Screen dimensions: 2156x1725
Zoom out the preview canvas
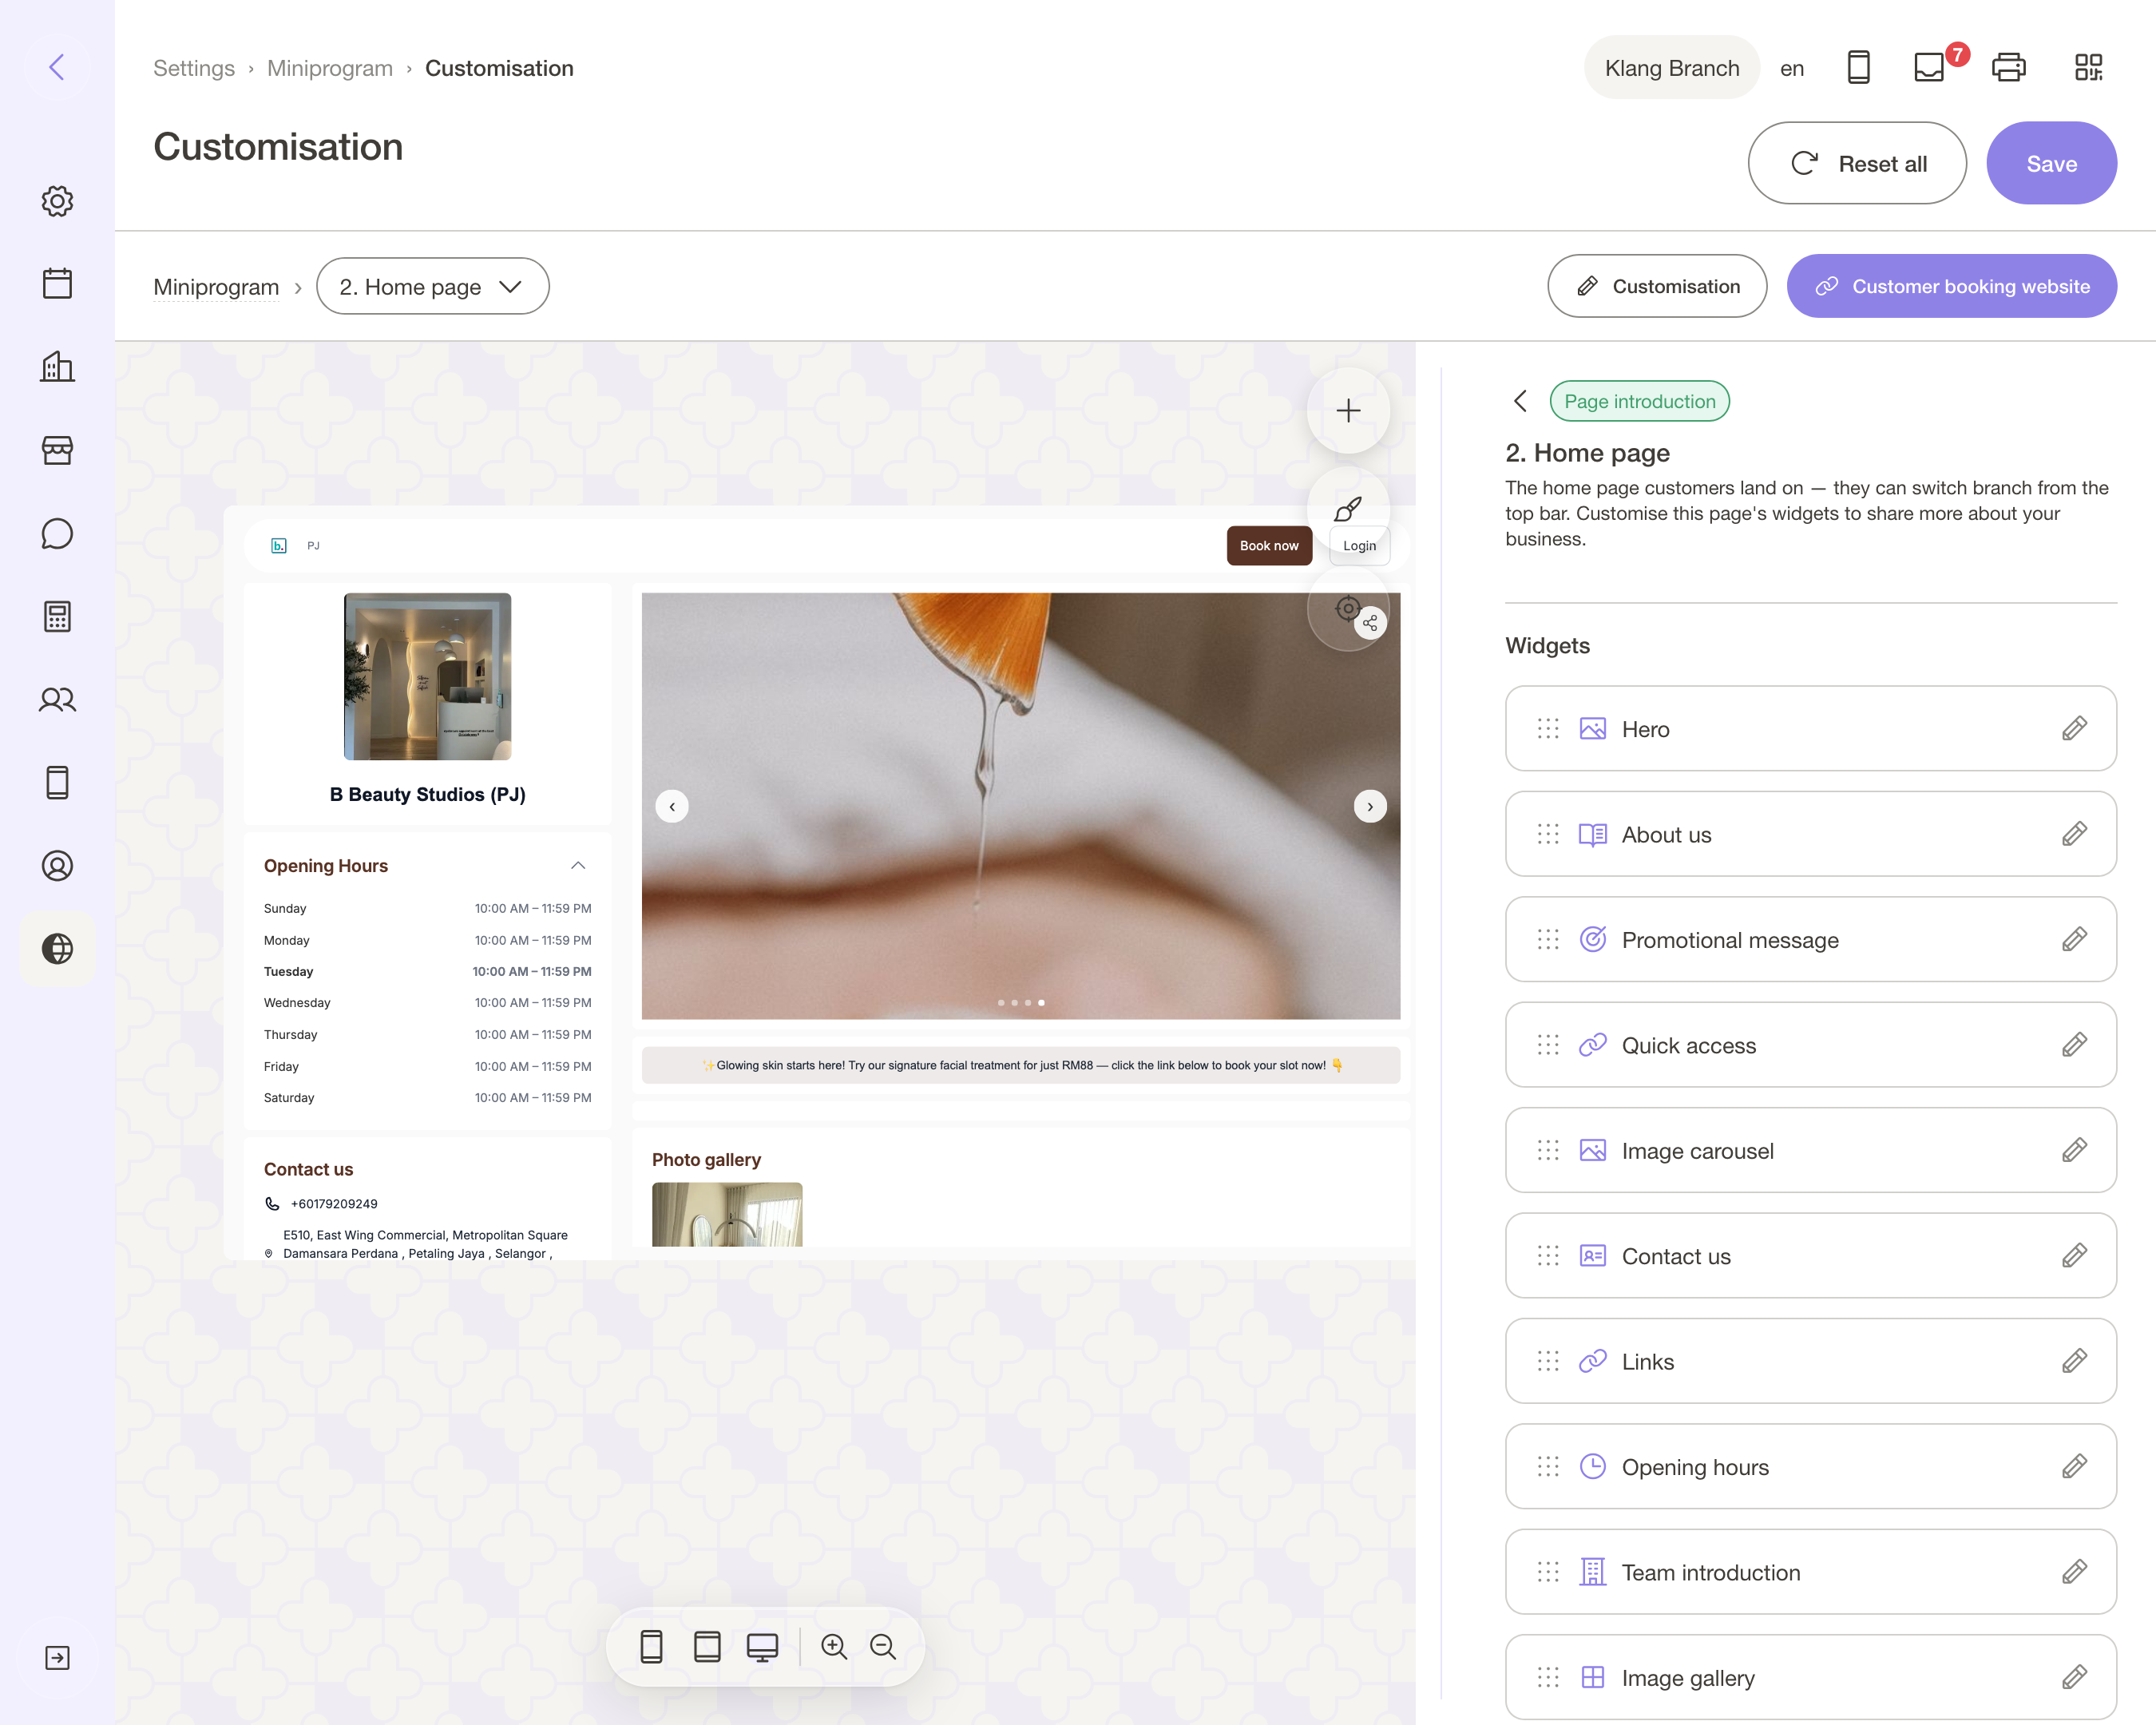click(x=883, y=1646)
